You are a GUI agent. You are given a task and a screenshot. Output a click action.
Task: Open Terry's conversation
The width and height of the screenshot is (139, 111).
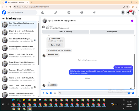pyautogui.click(x=19, y=64)
